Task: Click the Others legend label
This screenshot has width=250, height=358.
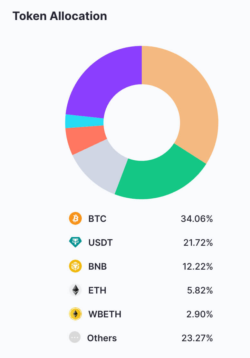Action: (102, 338)
